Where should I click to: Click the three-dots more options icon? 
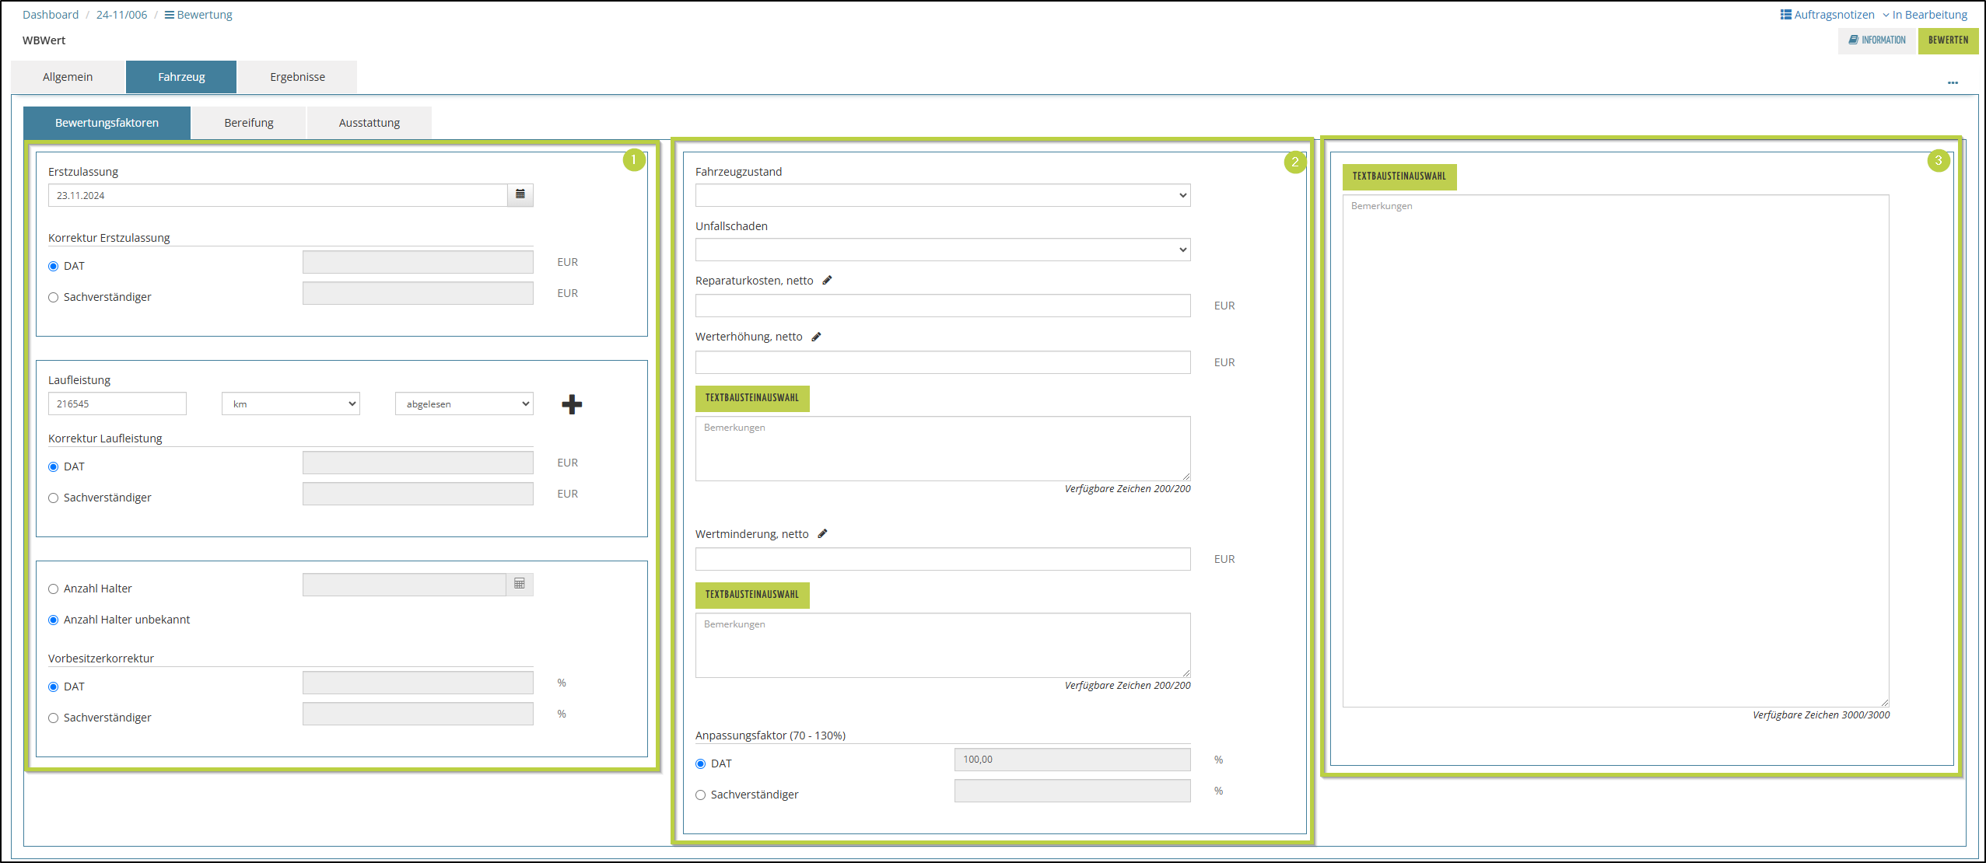1953,82
